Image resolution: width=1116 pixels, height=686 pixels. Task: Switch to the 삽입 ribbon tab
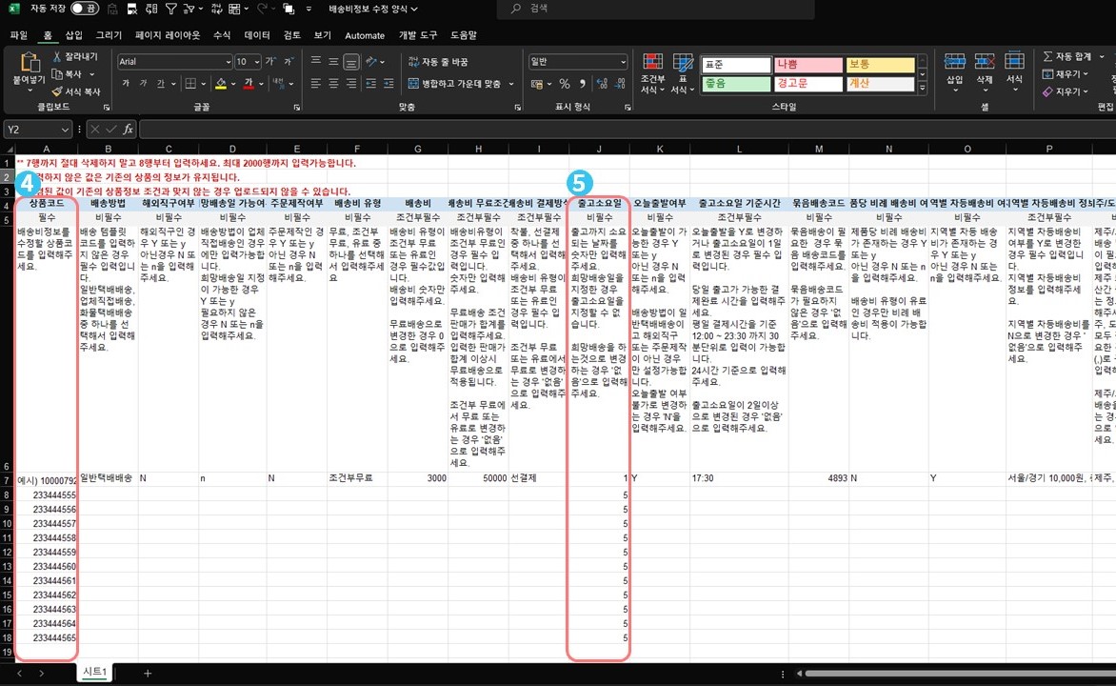pos(74,35)
